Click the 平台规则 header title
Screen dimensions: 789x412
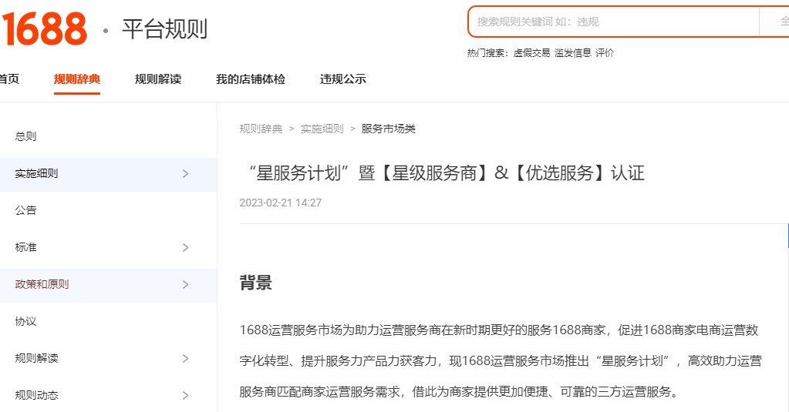[164, 28]
